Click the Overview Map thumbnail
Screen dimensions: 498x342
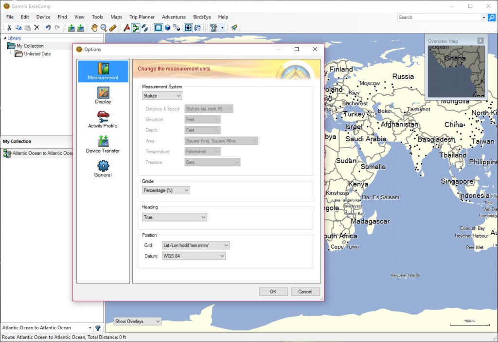456,71
